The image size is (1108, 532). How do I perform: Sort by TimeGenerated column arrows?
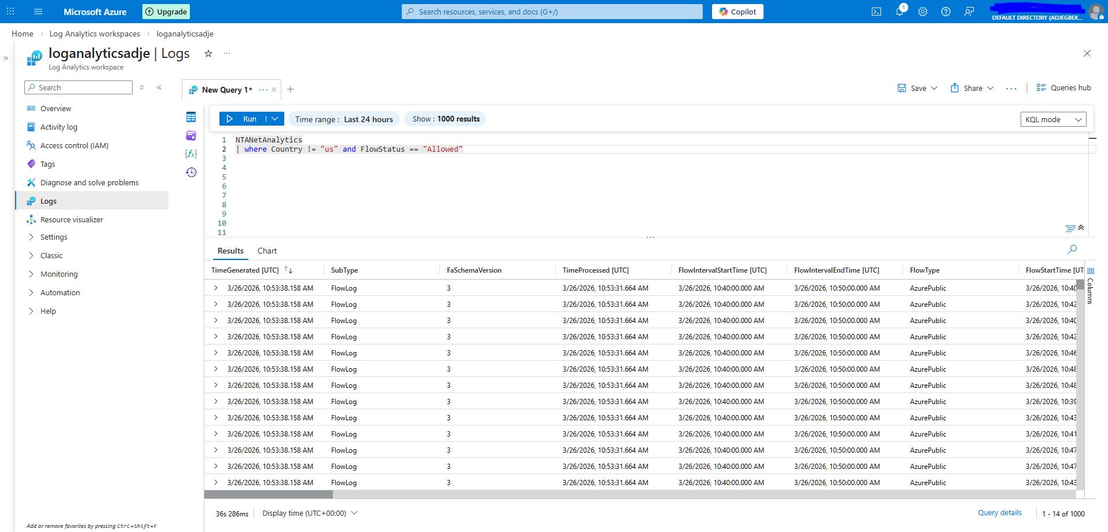(x=288, y=270)
